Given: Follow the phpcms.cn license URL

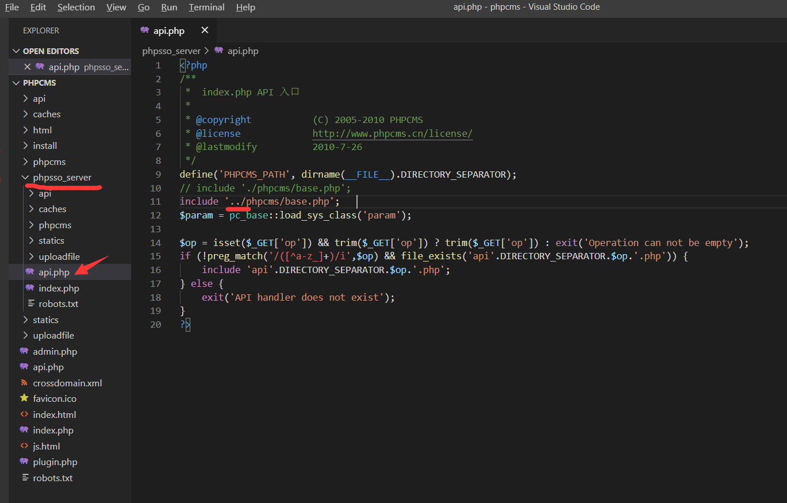Looking at the screenshot, I should pyautogui.click(x=393, y=133).
